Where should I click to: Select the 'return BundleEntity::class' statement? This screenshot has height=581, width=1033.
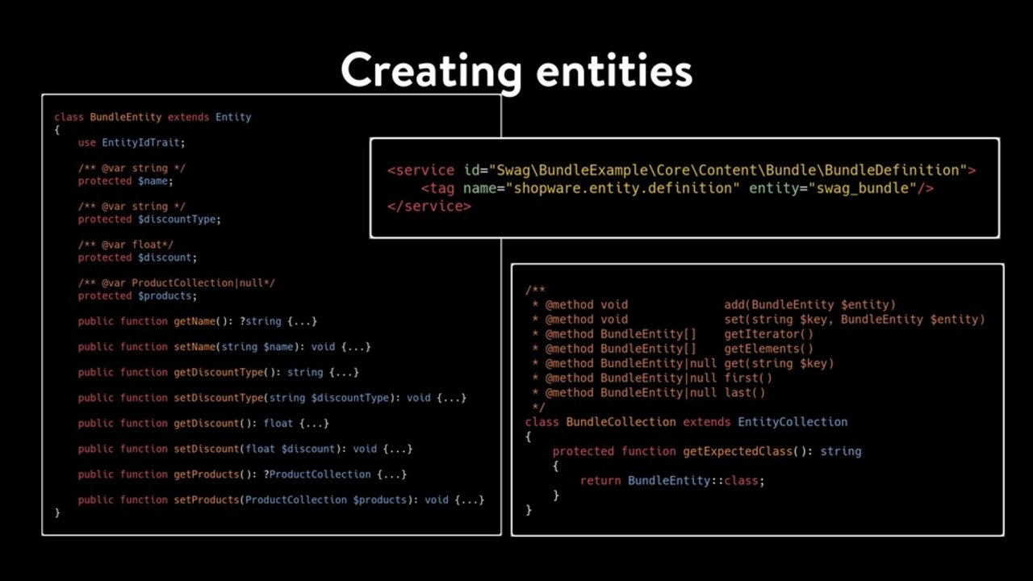tap(671, 480)
